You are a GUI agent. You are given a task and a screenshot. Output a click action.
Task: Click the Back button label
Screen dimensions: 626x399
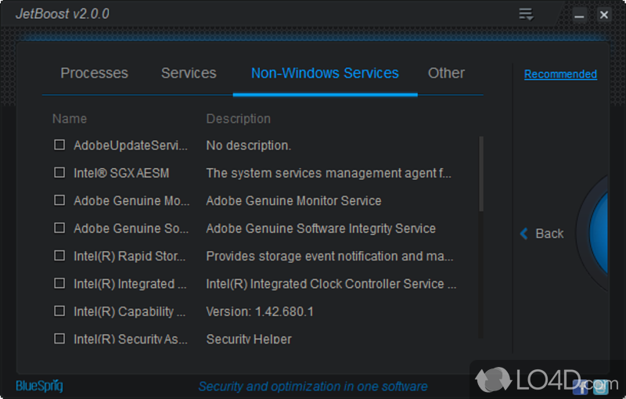point(549,233)
